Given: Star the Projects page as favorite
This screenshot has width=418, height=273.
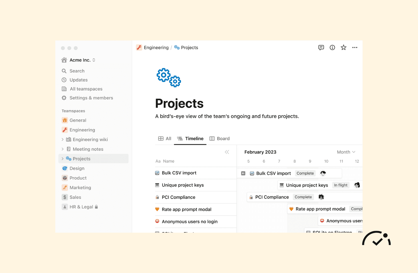Looking at the screenshot, I should coord(344,48).
